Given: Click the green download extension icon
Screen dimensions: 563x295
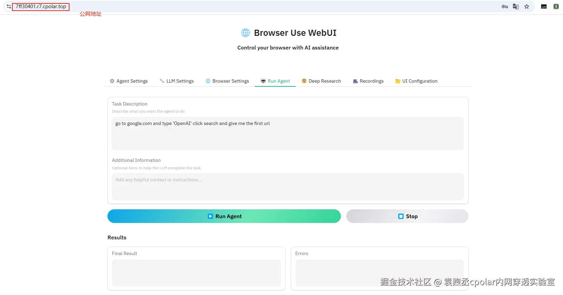Looking at the screenshot, I should coord(556,6).
